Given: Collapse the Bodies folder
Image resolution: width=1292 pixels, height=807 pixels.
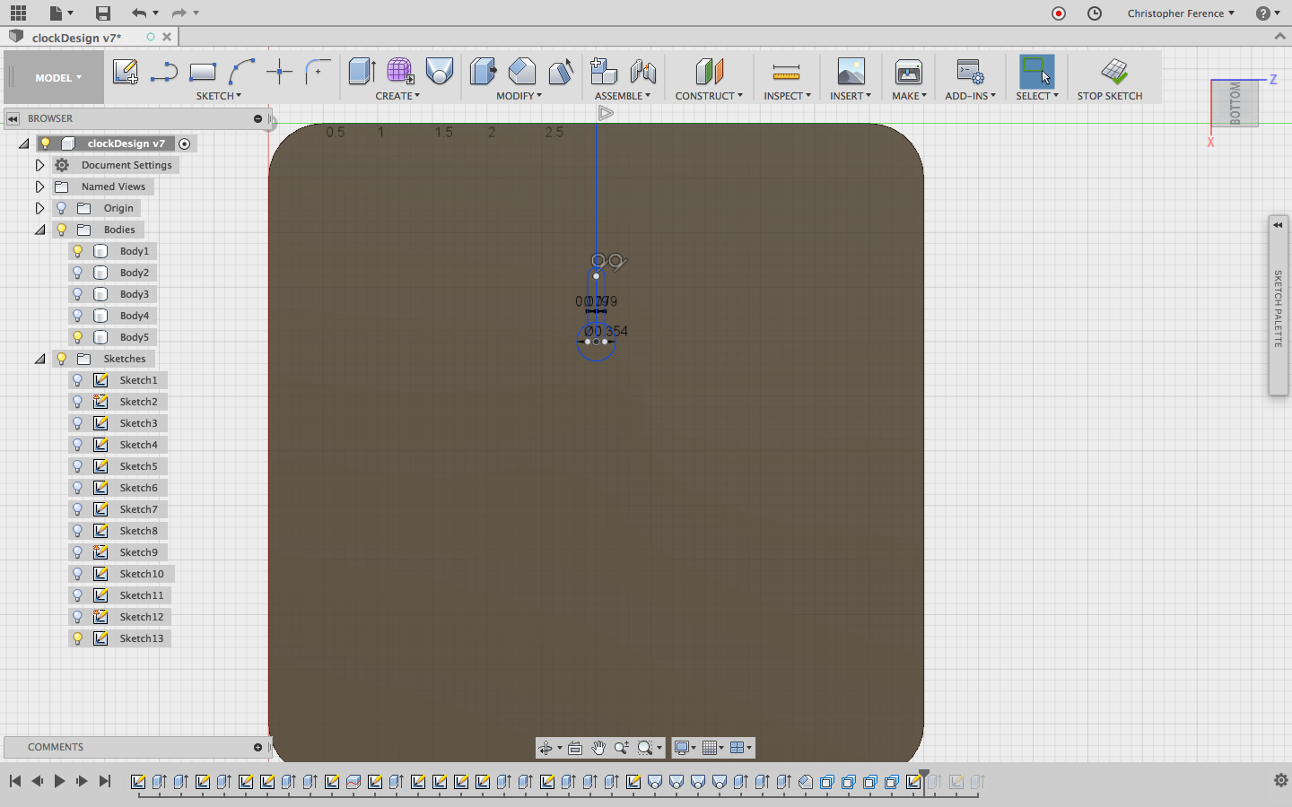Looking at the screenshot, I should click(39, 230).
